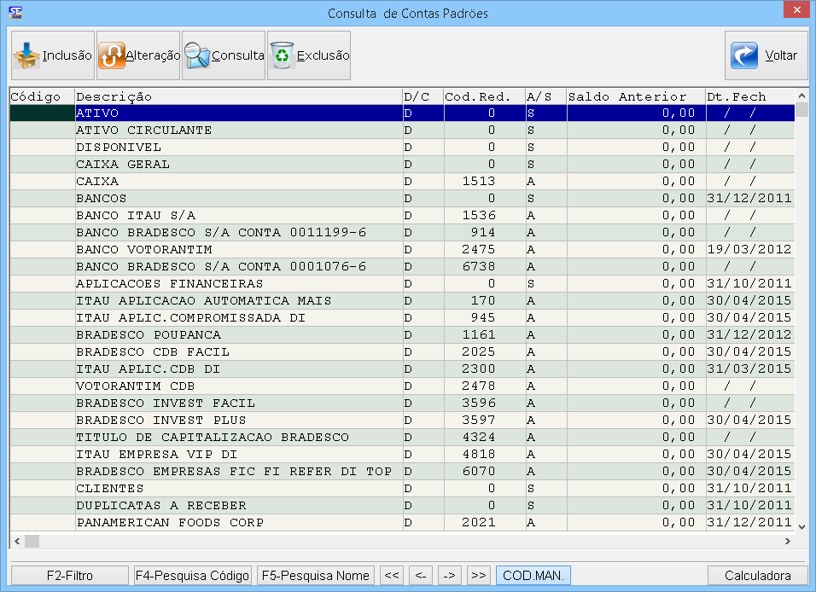Click the Descrição column header
The height and width of the screenshot is (592, 816).
[x=238, y=96]
